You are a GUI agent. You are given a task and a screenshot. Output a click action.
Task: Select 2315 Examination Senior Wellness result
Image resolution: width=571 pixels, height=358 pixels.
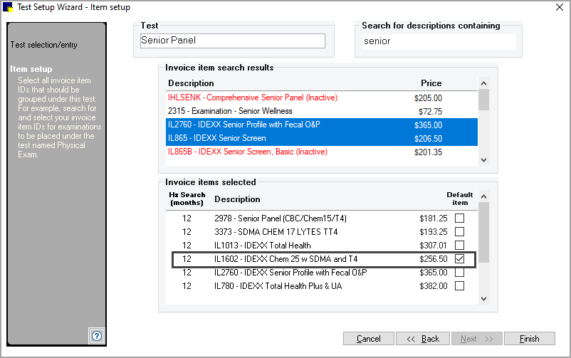(x=322, y=111)
